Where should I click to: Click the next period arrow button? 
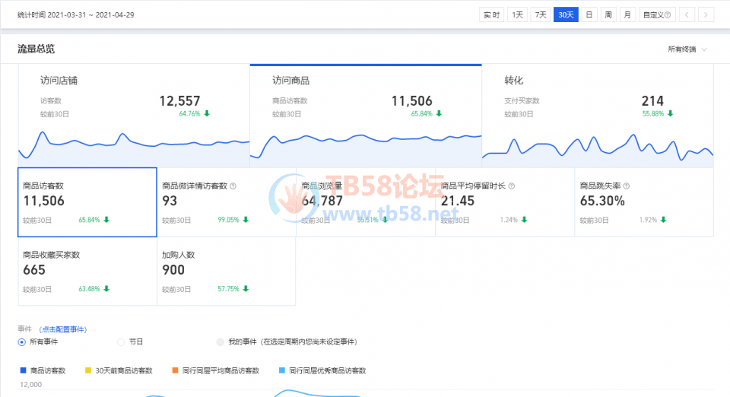[706, 14]
